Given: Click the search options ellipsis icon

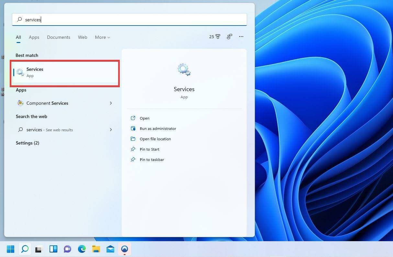Looking at the screenshot, I should tap(241, 37).
